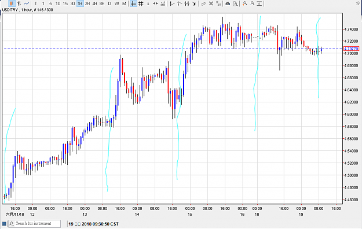Select the weekly 'W' timeframe
The height and width of the screenshot is (229, 362).
[117, 3]
